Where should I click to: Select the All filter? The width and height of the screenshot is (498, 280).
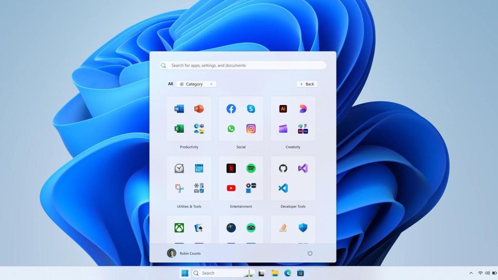(x=170, y=84)
